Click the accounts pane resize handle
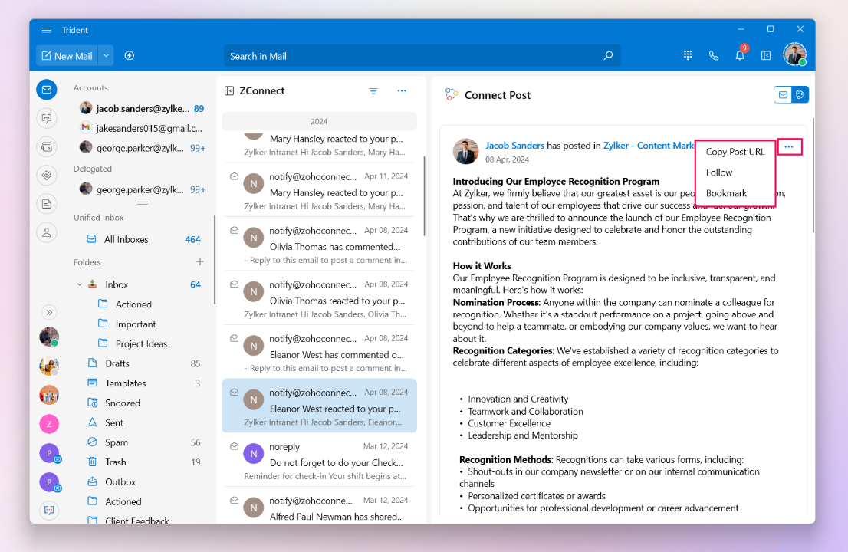 coord(143,203)
